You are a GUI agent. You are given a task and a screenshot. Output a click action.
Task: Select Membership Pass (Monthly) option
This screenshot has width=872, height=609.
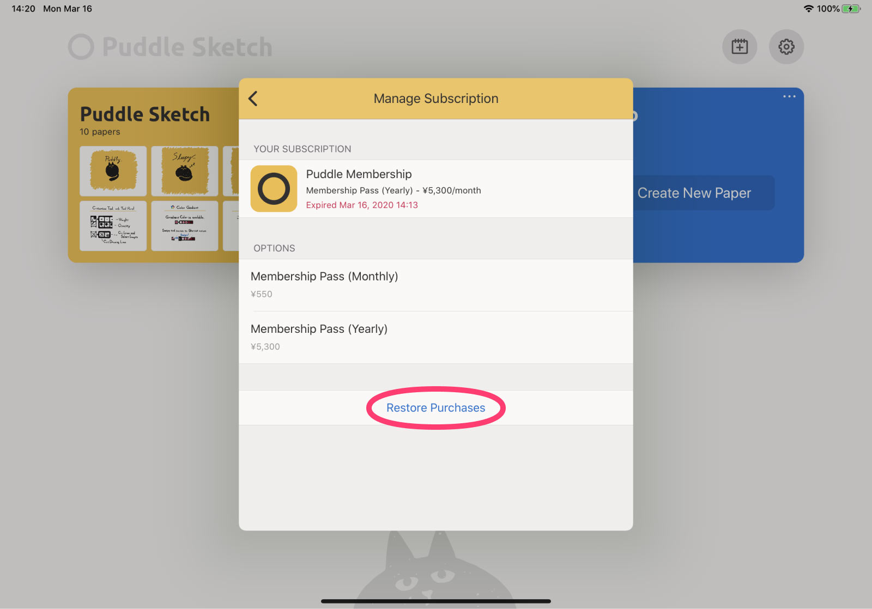click(x=436, y=285)
